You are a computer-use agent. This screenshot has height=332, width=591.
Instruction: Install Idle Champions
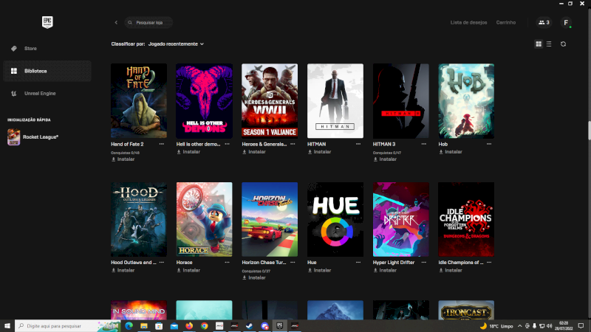(x=451, y=270)
